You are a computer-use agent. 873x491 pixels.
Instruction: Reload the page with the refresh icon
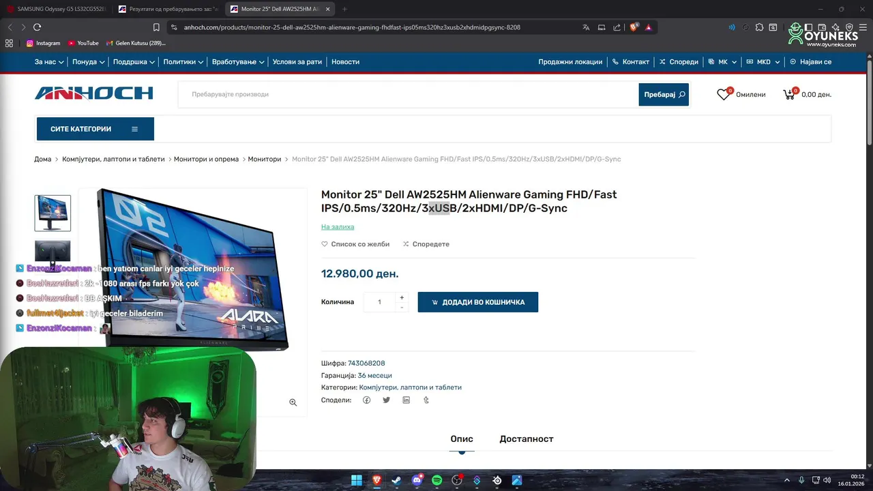pos(37,27)
